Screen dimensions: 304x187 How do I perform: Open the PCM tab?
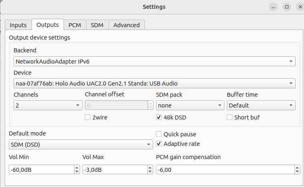[x=74, y=25]
